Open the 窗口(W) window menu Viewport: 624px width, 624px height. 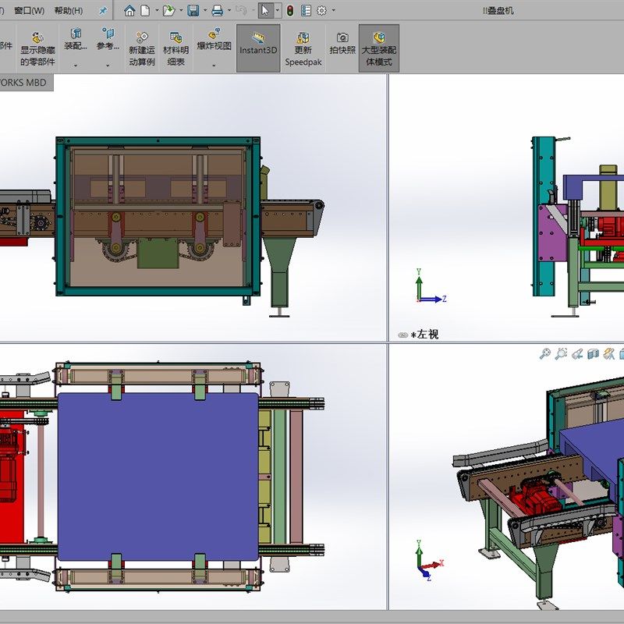(29, 11)
